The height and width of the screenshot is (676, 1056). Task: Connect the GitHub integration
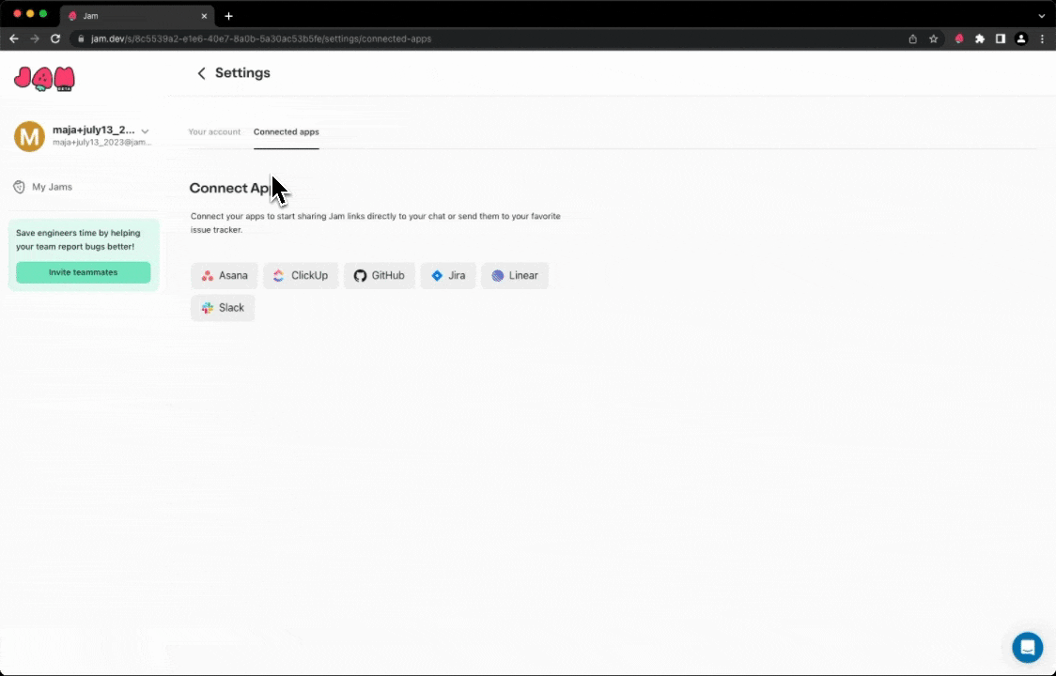click(379, 276)
